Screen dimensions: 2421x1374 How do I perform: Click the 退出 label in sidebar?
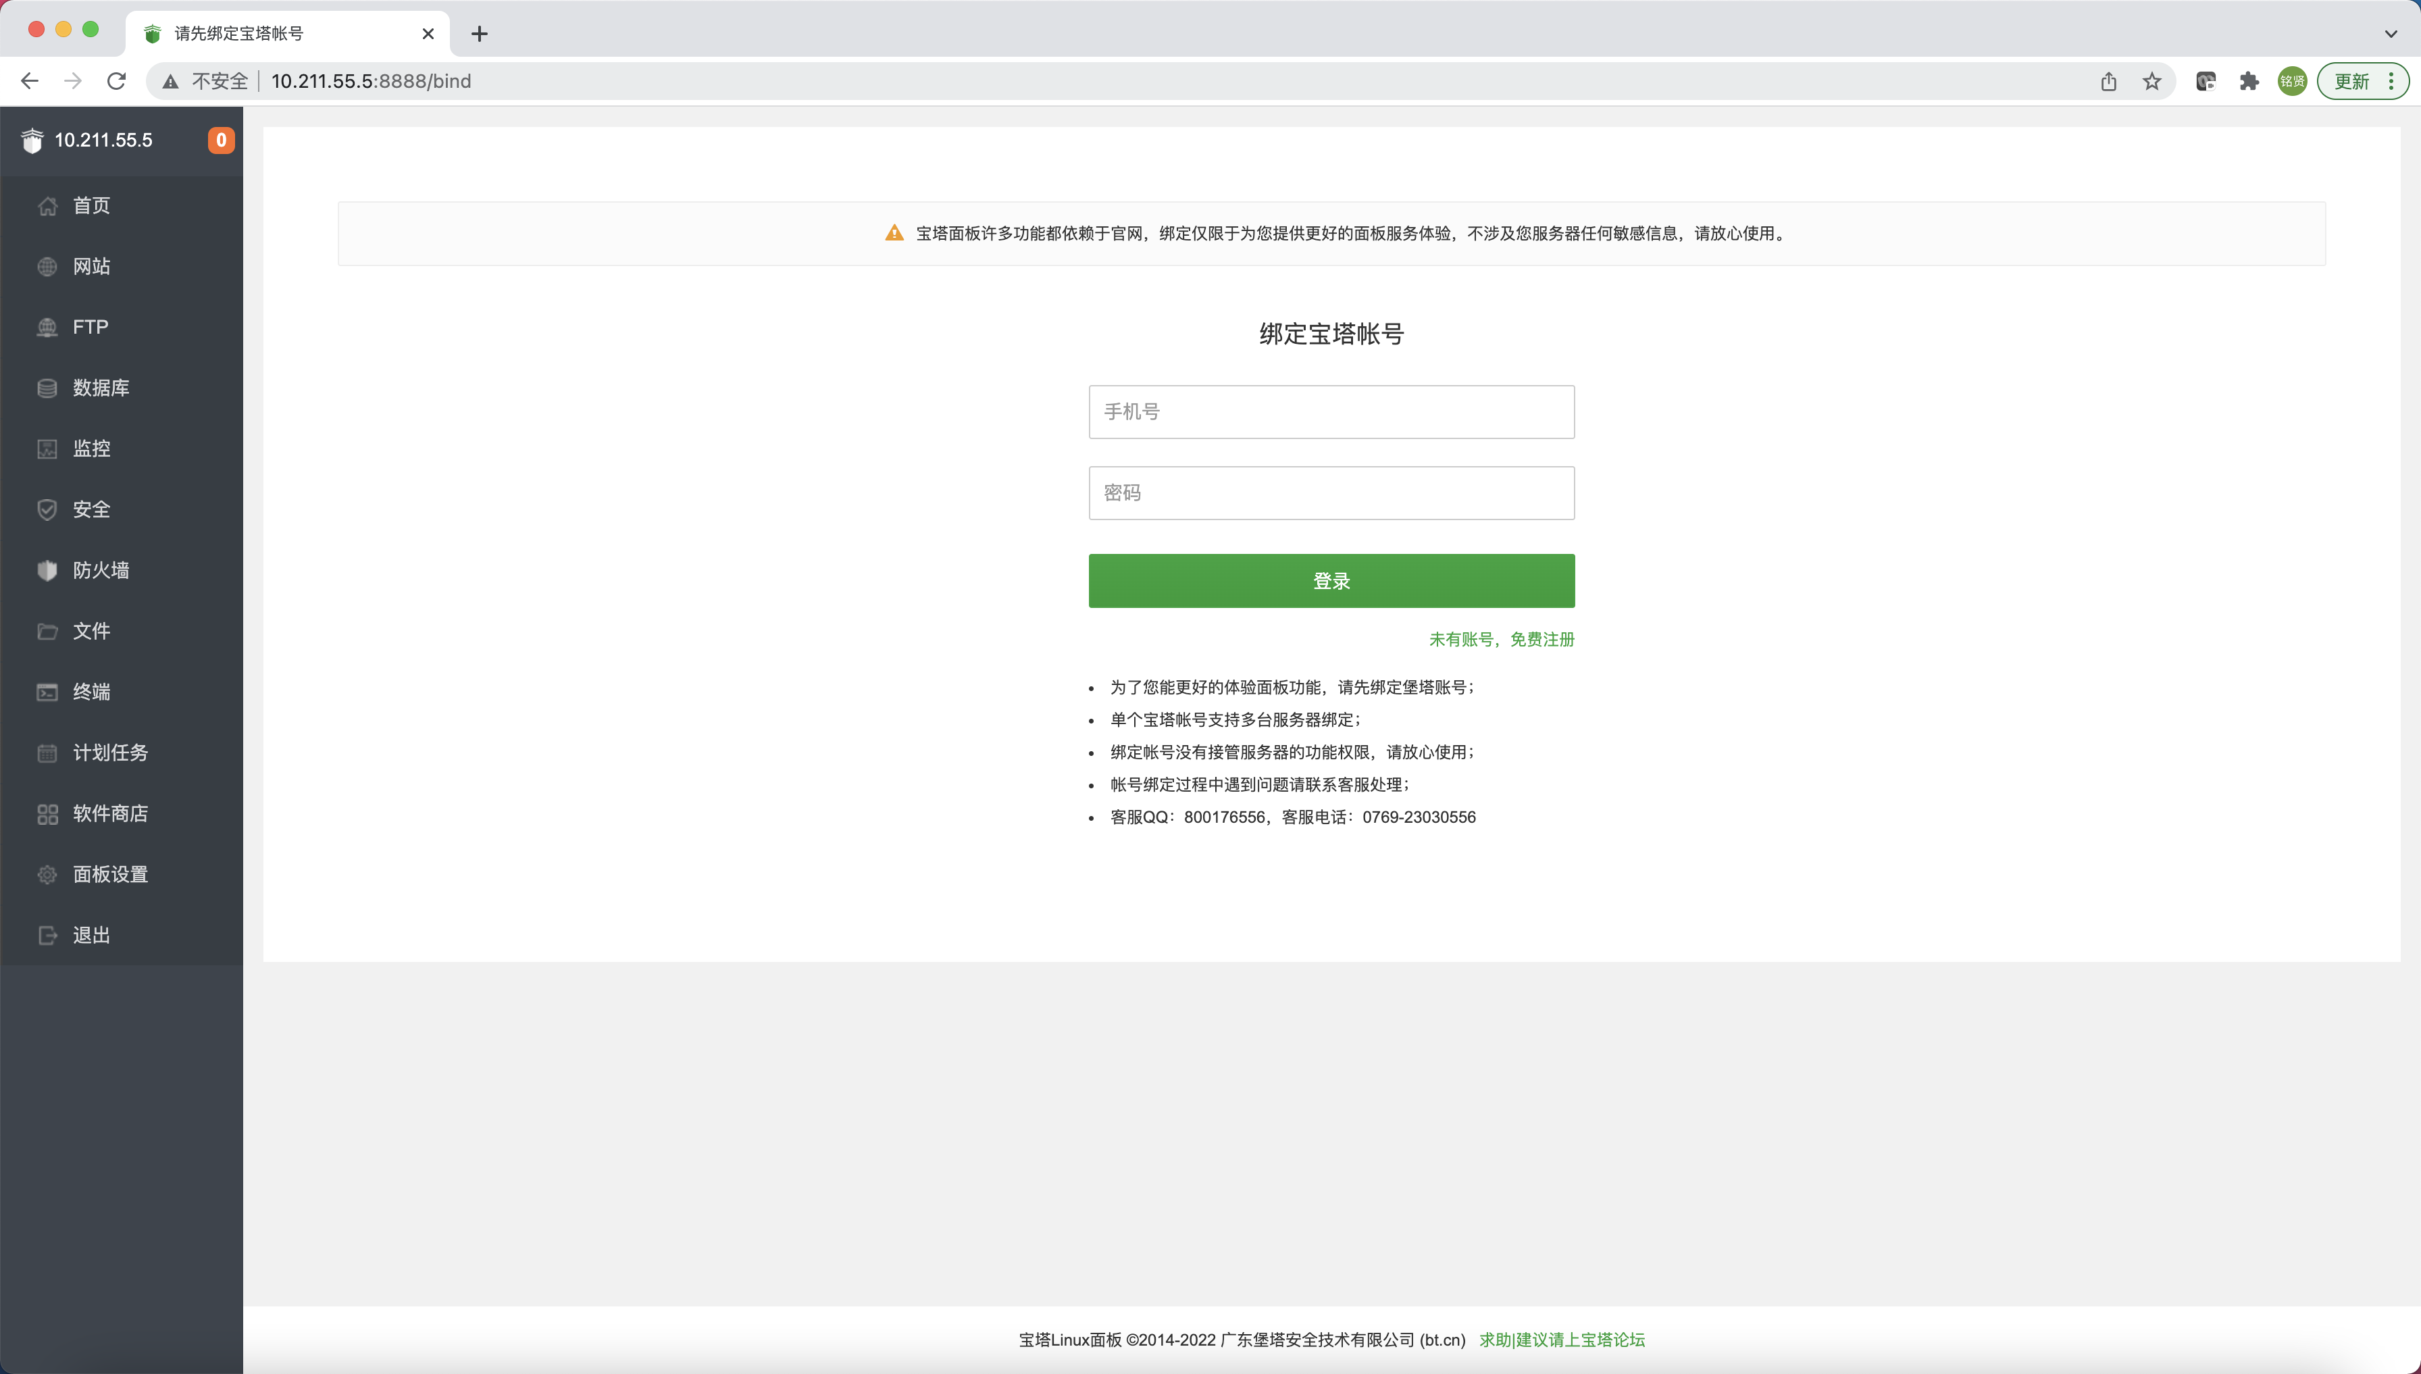pos(91,936)
